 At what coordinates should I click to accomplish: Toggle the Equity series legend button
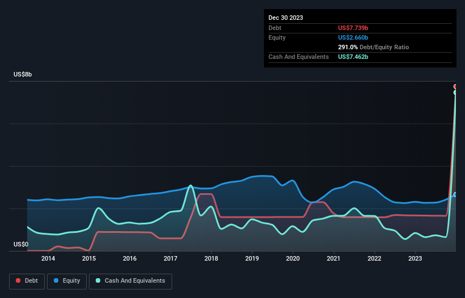click(67, 281)
